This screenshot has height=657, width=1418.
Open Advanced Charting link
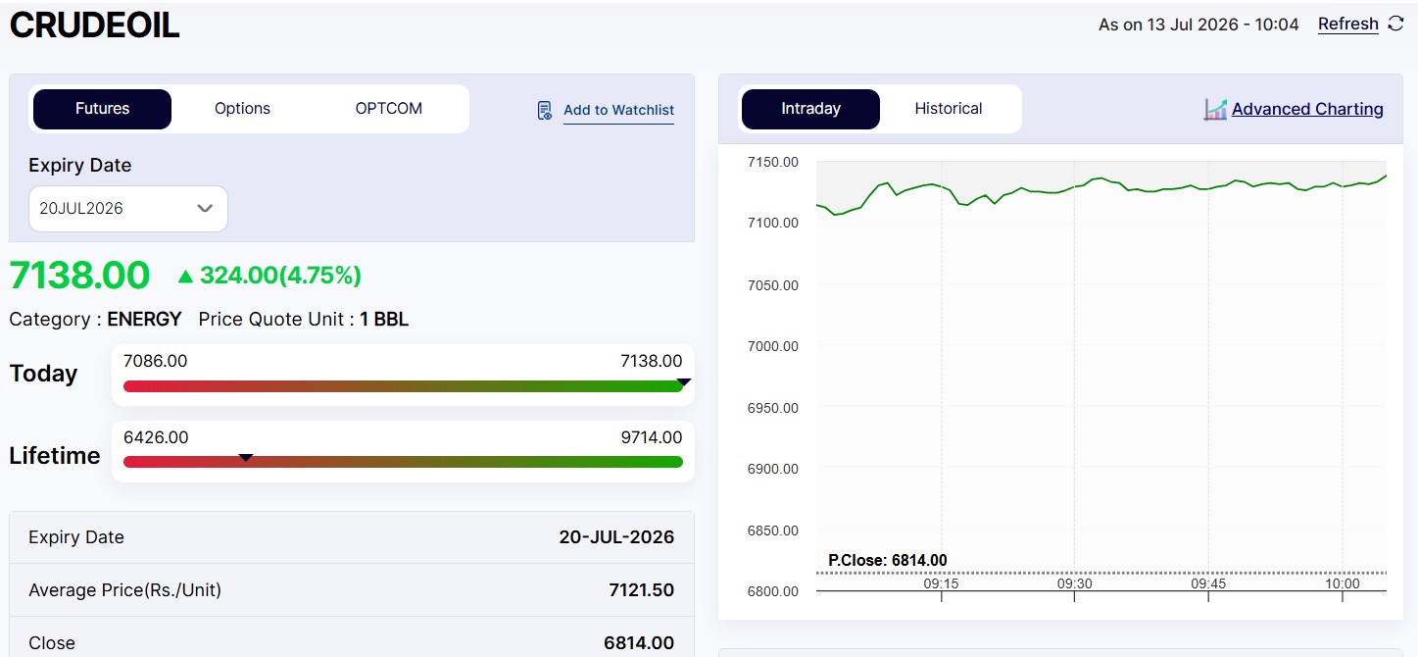[1307, 109]
